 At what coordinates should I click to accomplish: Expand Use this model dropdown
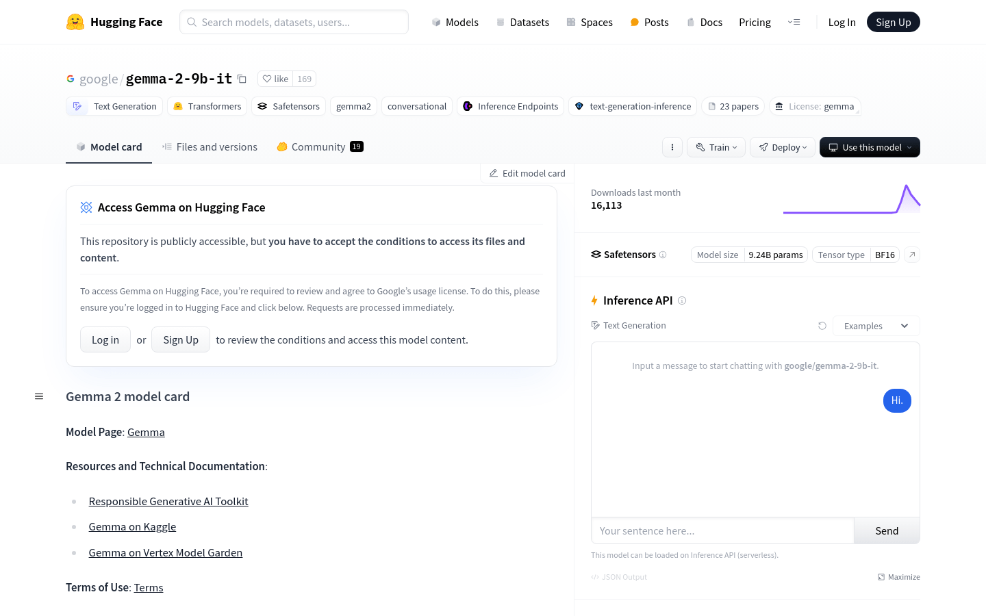pos(870,147)
